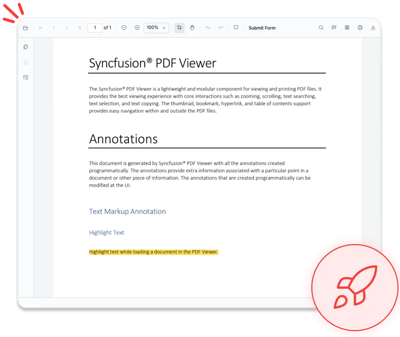
Task: Activate the text selection tool
Action: click(179, 28)
